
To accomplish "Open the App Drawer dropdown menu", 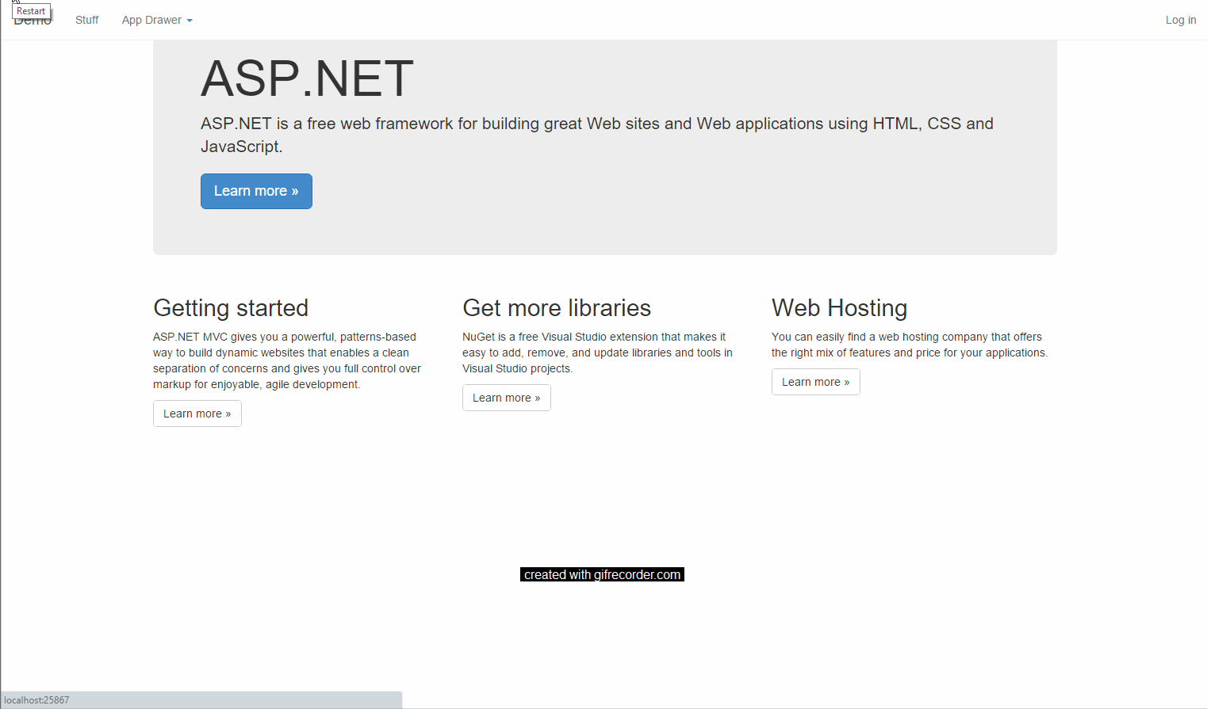I will (157, 20).
